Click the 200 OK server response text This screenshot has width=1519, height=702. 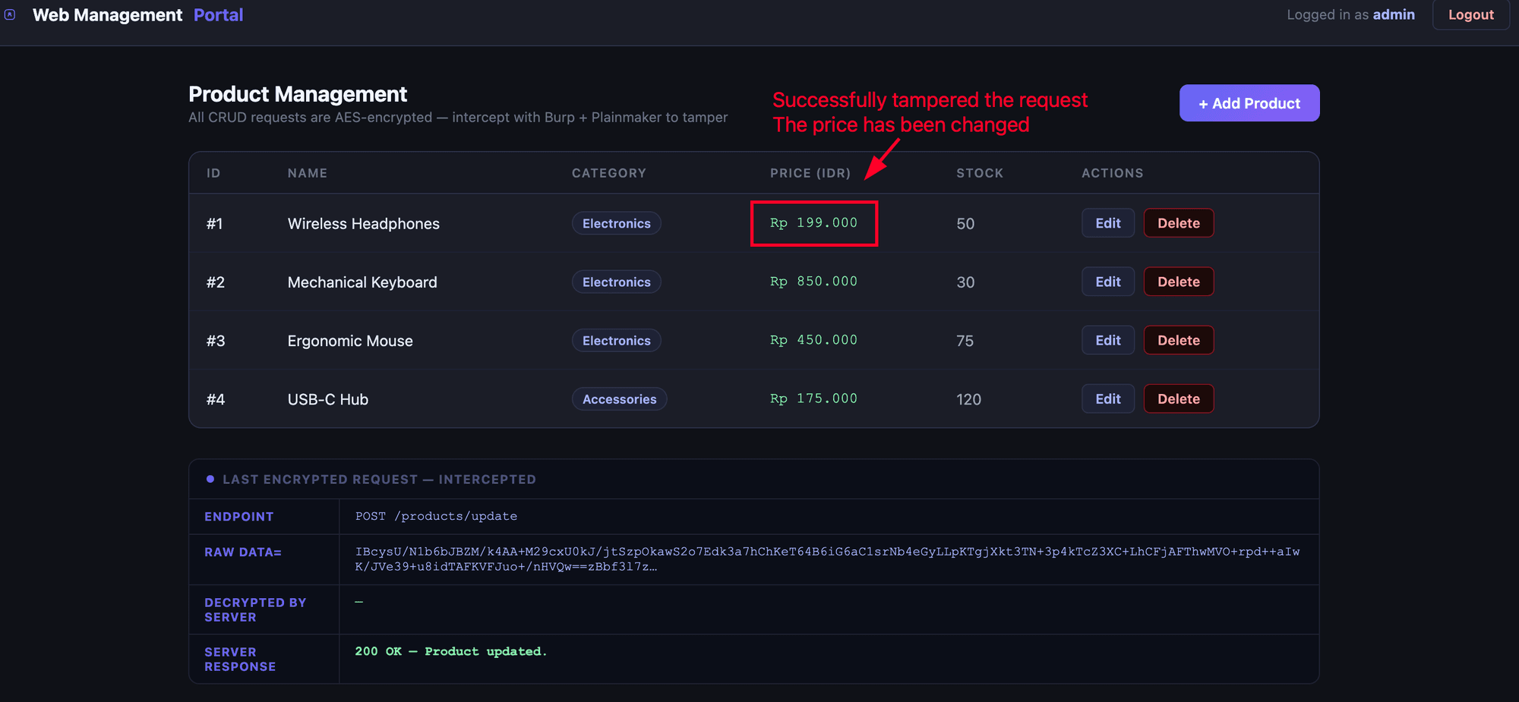450,652
